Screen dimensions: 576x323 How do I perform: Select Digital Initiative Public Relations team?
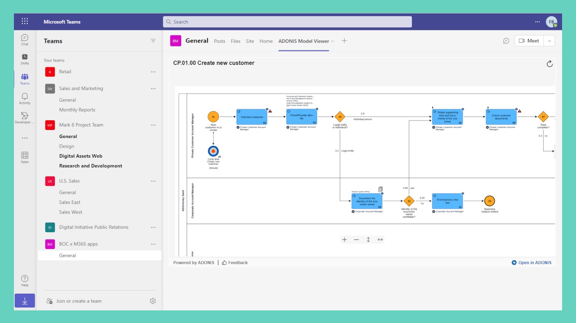[x=94, y=227]
